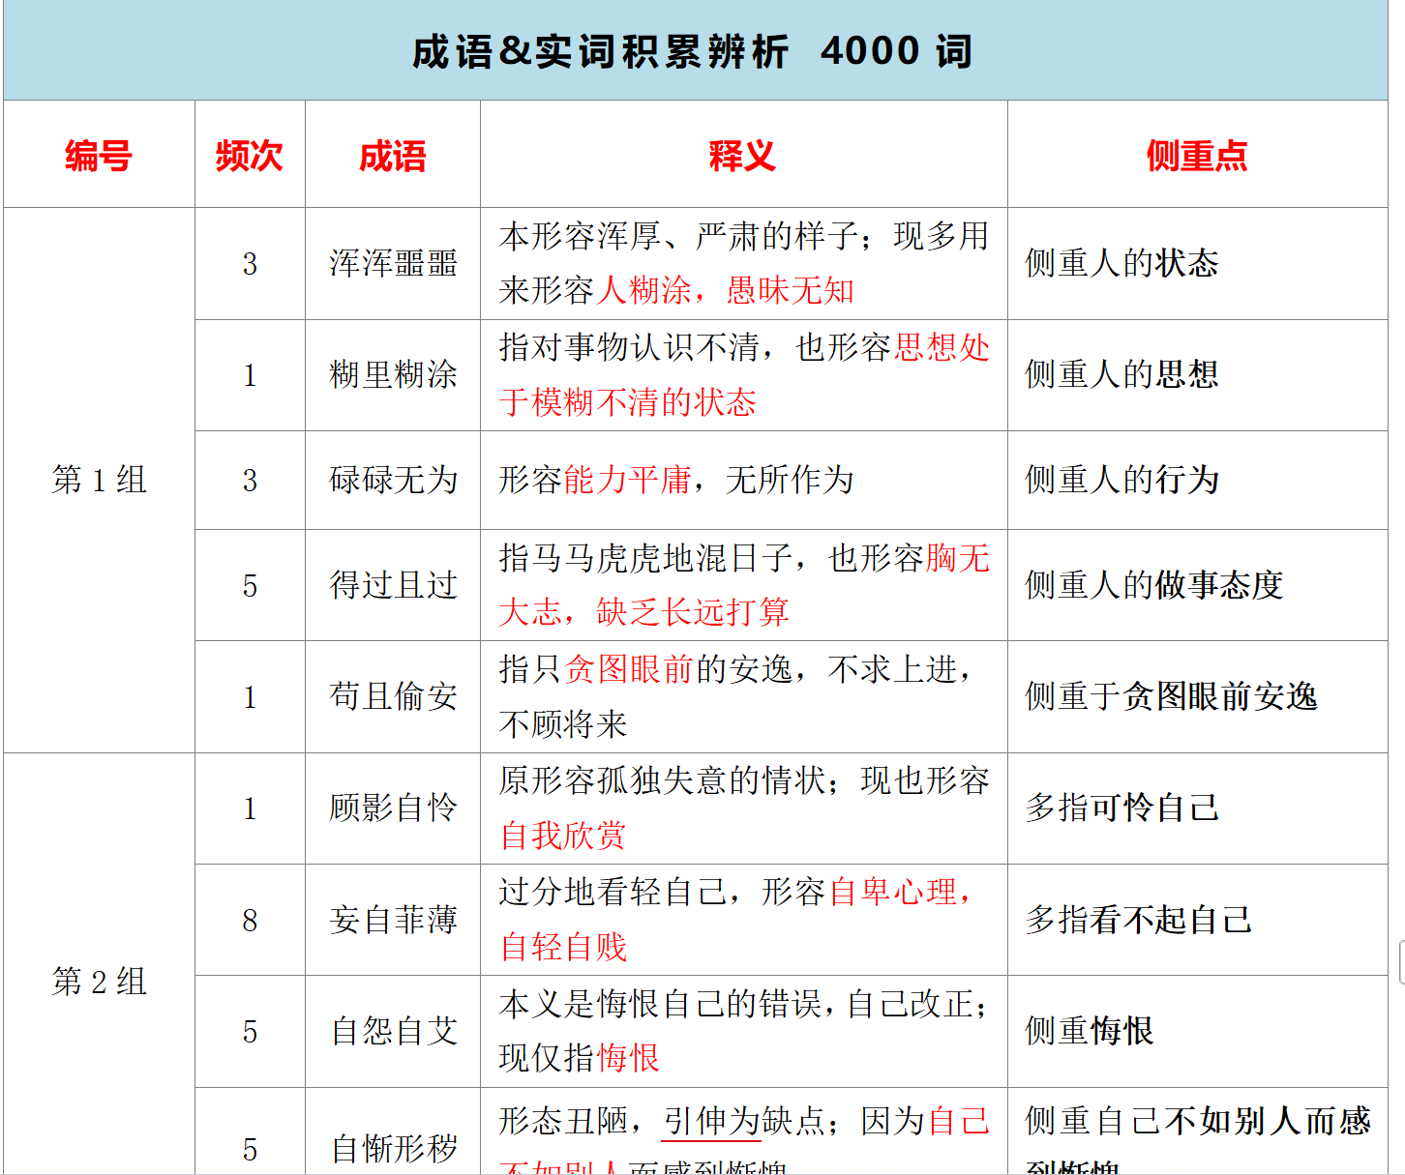
Task: Click the idiom cell 顾影自怜
Action: (x=393, y=808)
